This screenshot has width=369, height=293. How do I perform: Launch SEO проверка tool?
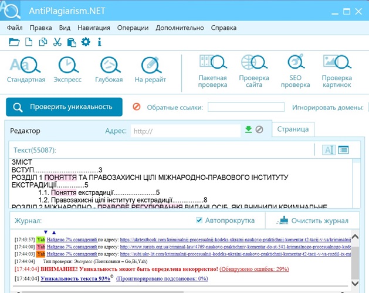(295, 71)
